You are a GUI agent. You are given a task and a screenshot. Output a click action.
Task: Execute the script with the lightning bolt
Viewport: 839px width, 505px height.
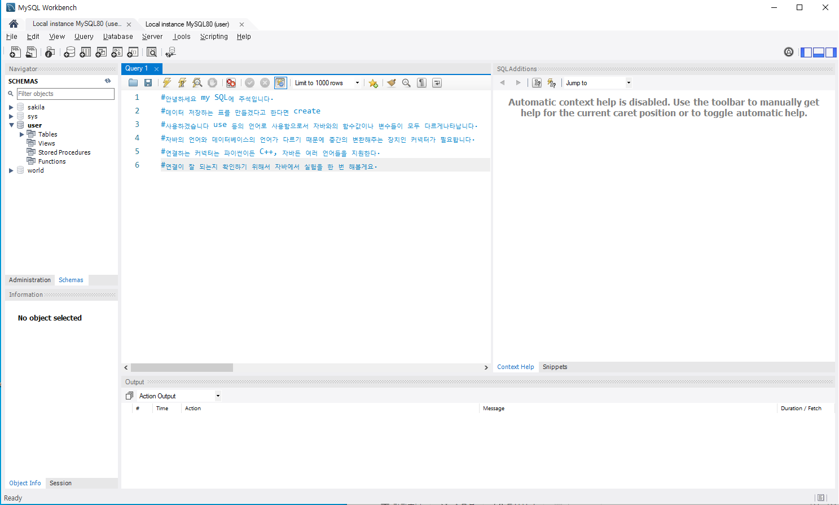click(x=167, y=83)
